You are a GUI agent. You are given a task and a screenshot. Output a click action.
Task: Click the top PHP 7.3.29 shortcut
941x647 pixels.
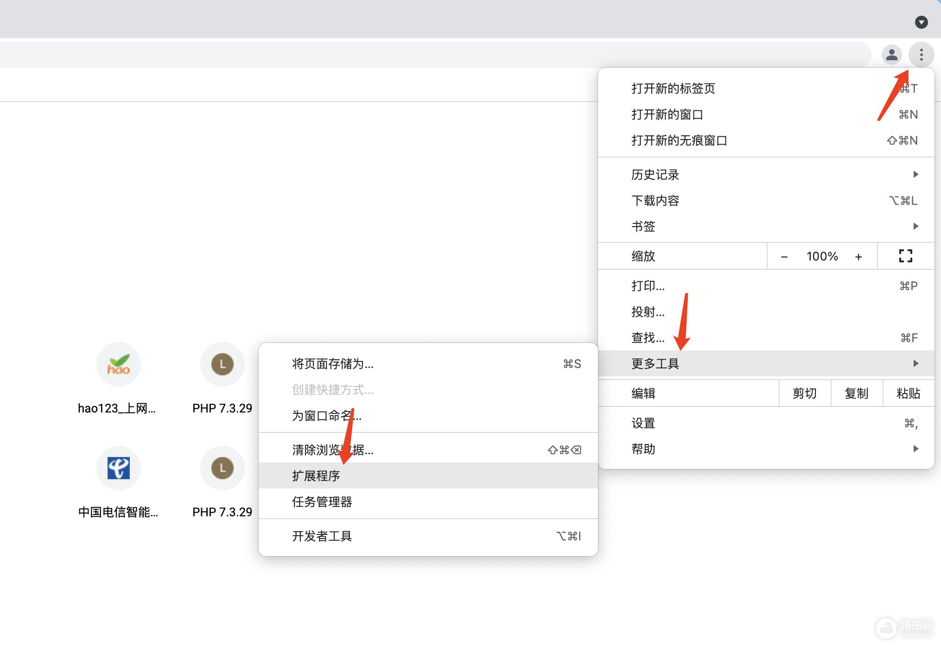pyautogui.click(x=223, y=364)
